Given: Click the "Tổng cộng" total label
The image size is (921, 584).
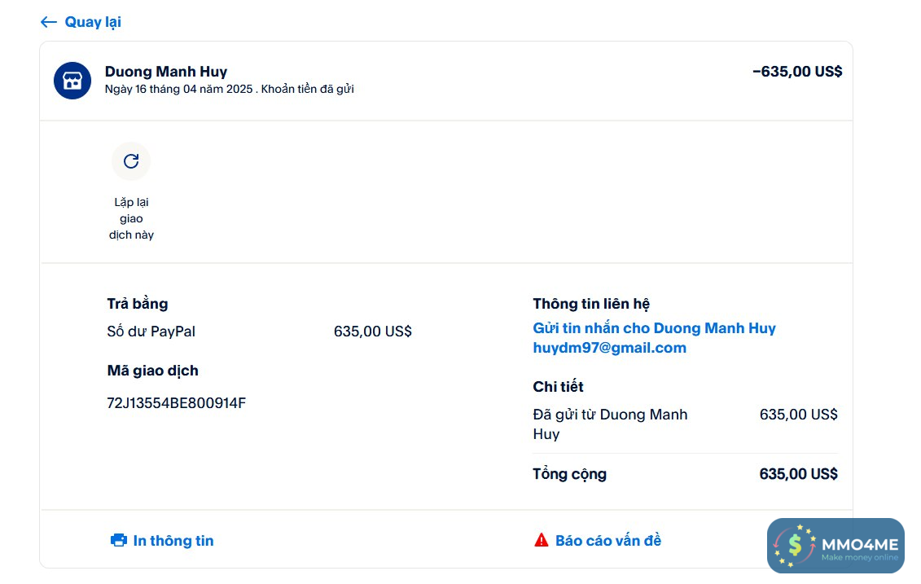Looking at the screenshot, I should click(x=570, y=474).
